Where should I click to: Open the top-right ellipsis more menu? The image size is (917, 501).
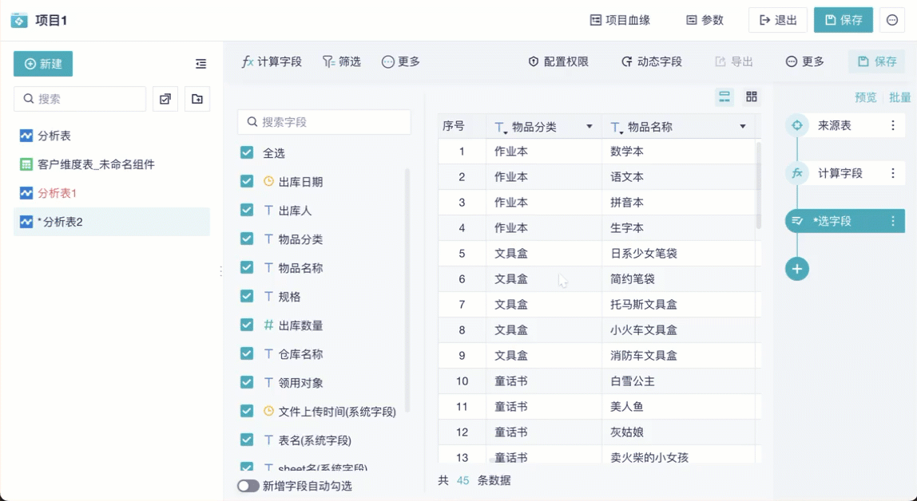point(892,20)
